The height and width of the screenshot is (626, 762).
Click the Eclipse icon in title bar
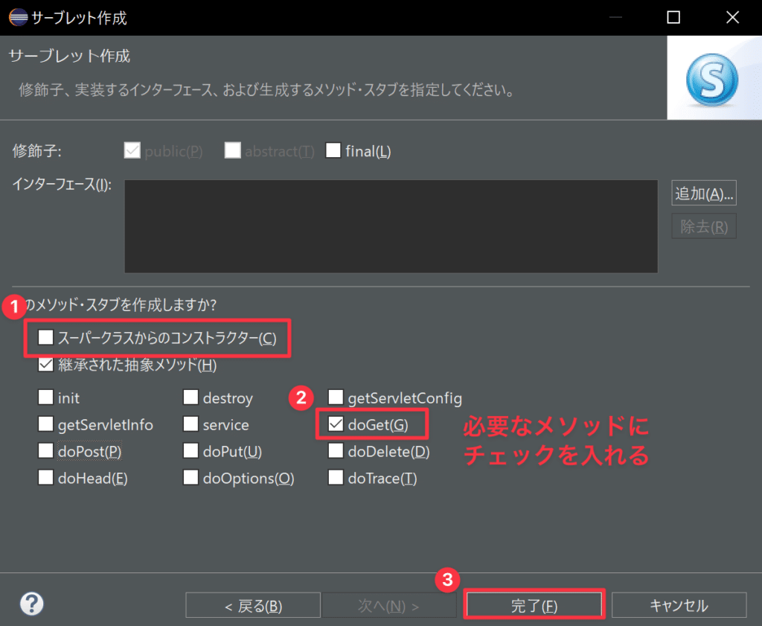click(x=16, y=17)
